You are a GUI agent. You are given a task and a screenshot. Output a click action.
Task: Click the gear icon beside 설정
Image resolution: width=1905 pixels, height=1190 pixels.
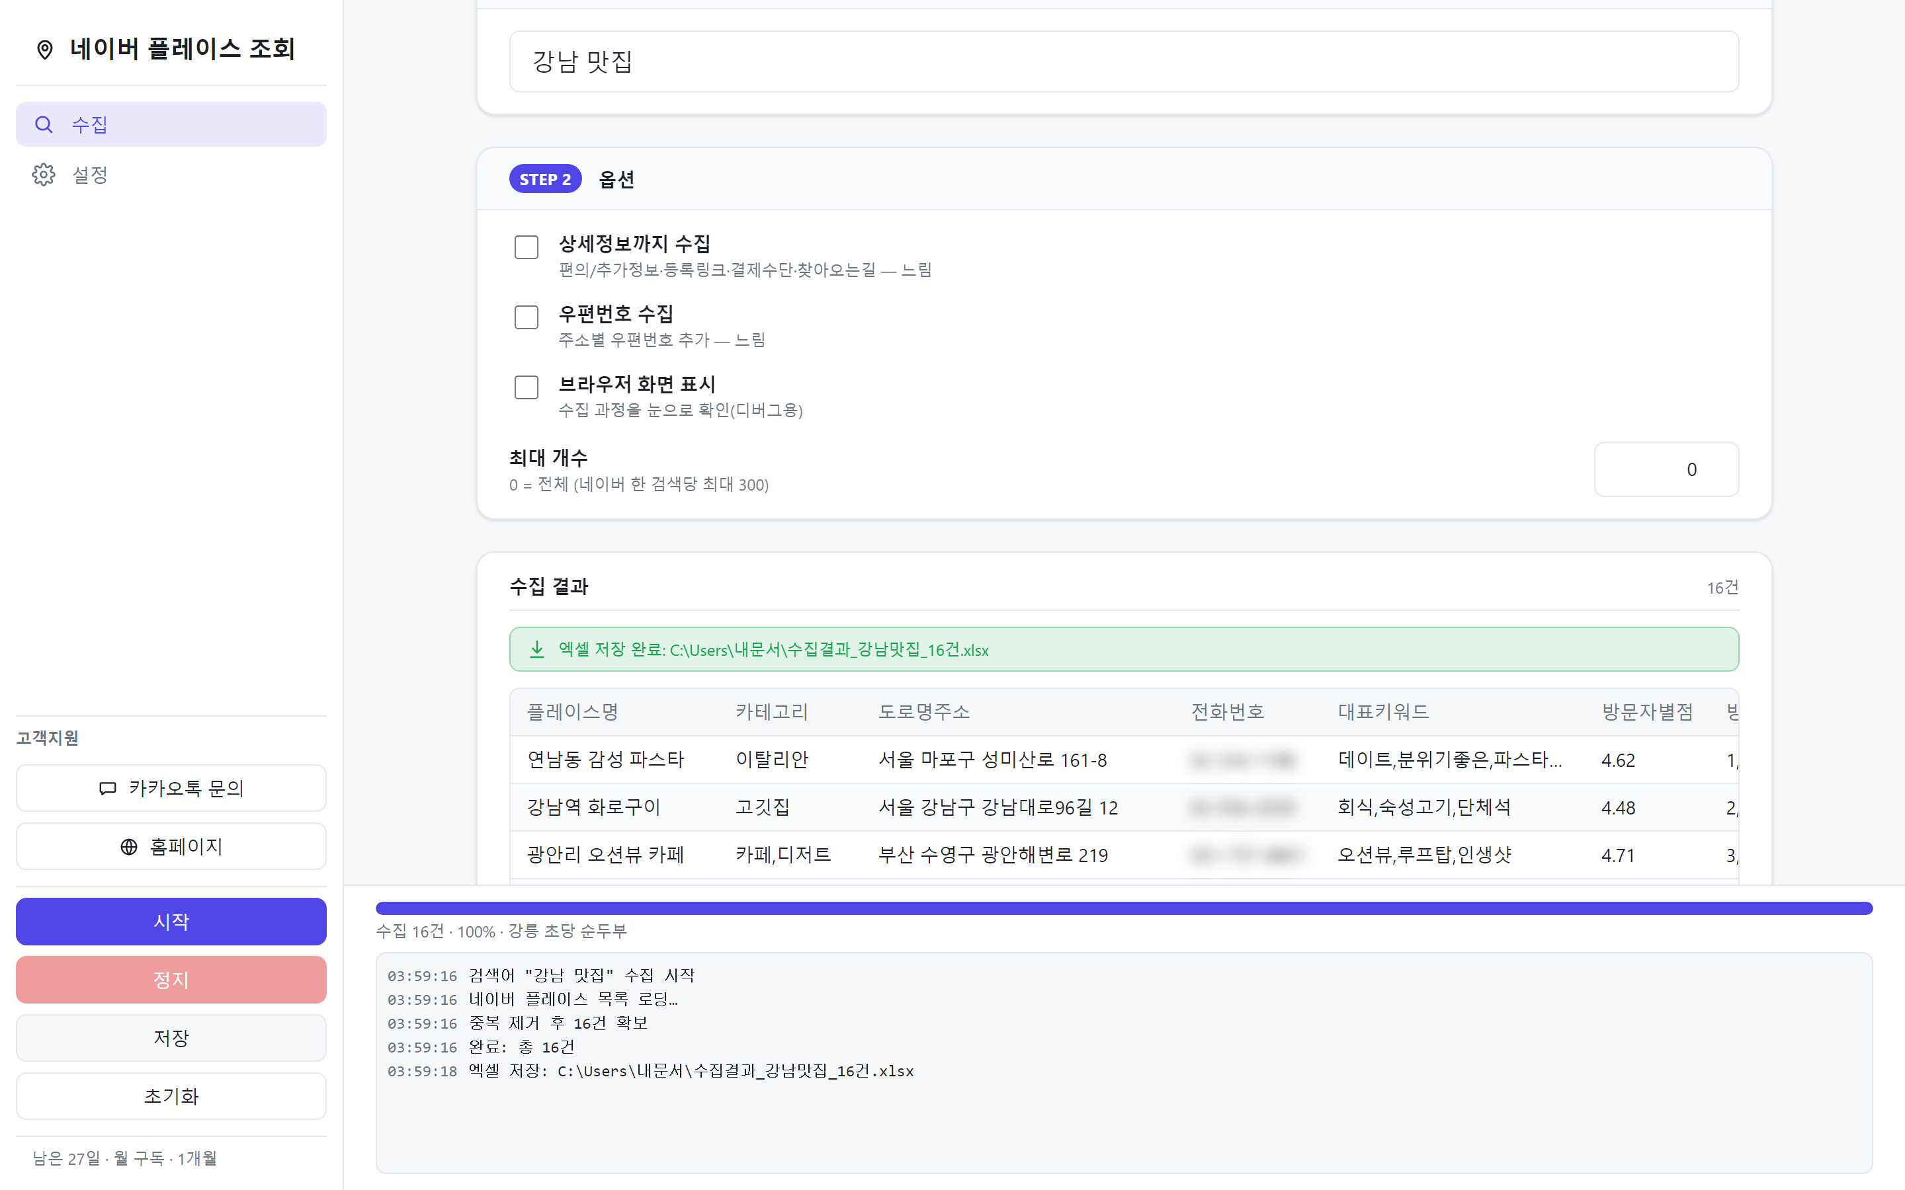[44, 175]
